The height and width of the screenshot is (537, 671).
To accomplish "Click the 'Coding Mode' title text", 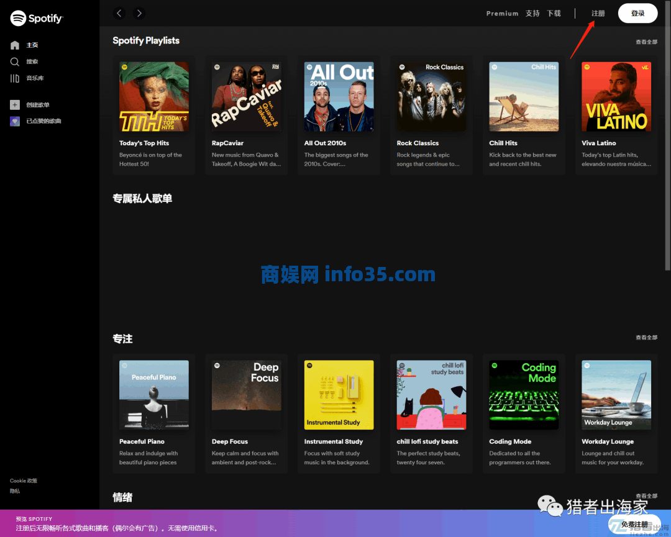I will pyautogui.click(x=510, y=441).
